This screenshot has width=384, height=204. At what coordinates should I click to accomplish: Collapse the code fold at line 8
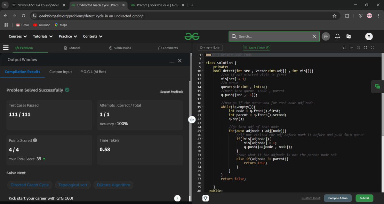[x=204, y=63]
